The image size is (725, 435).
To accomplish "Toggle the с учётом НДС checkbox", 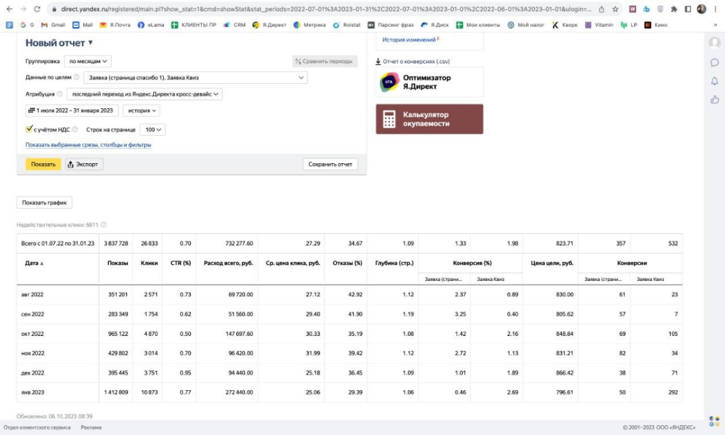I will (x=29, y=129).
